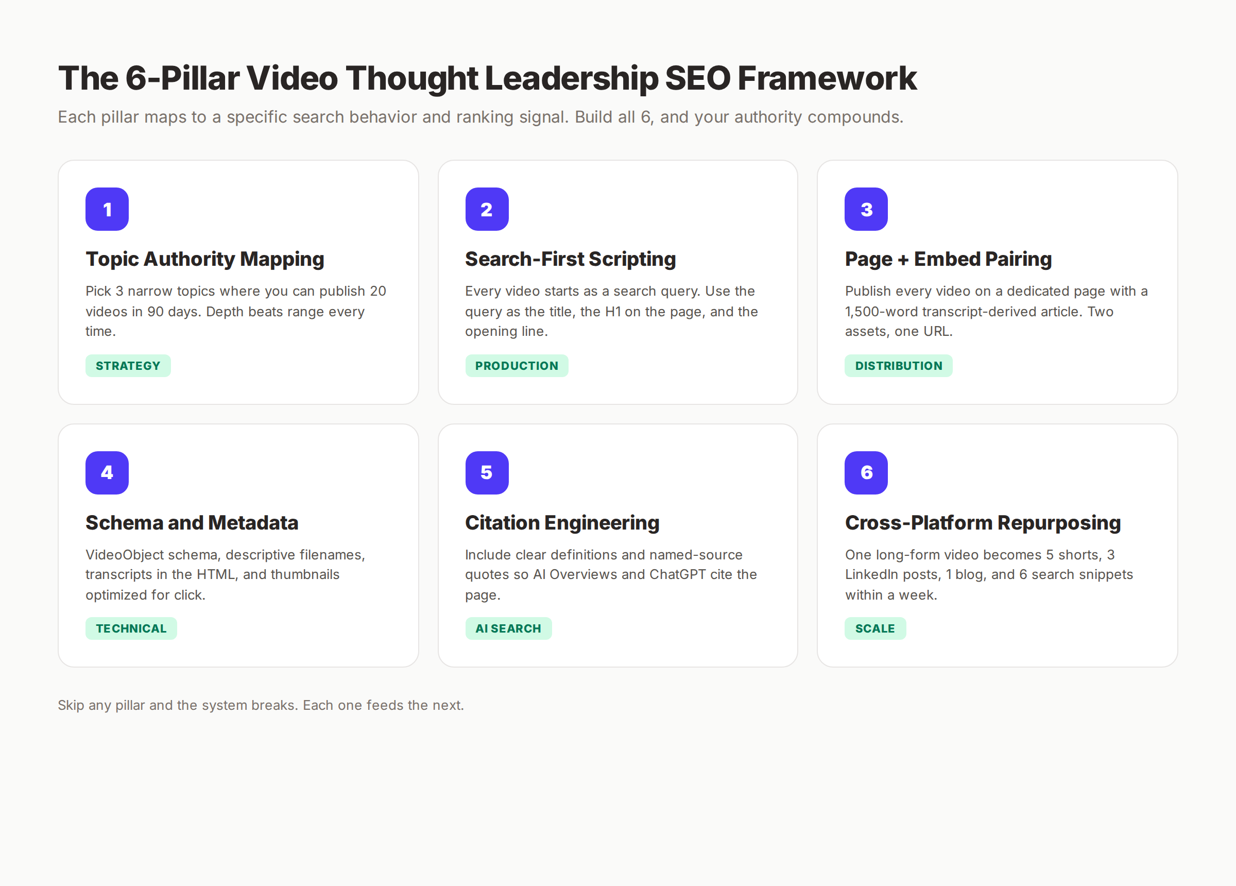
Task: Click the description 'Publish every video on a dedicated page'
Action: click(996, 311)
